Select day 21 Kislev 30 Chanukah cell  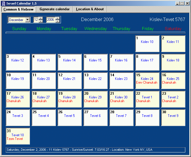(121, 99)
